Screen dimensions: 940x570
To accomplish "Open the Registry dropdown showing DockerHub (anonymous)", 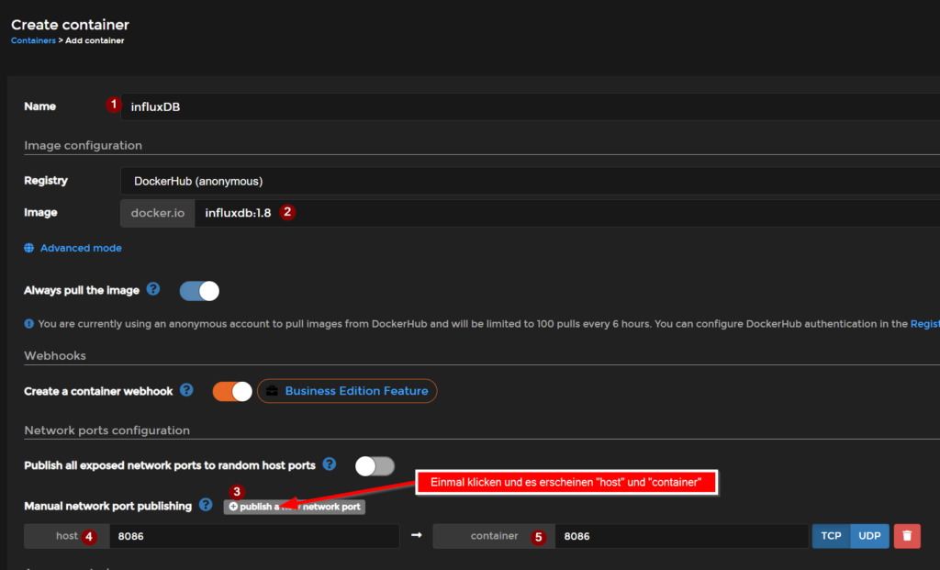I will tap(530, 181).
